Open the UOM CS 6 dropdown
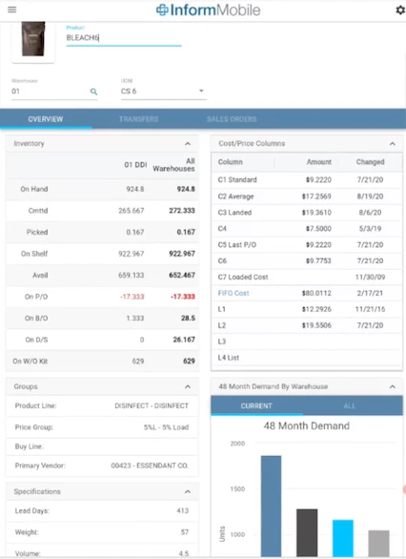Viewport: 406px width, 559px height. (164, 92)
